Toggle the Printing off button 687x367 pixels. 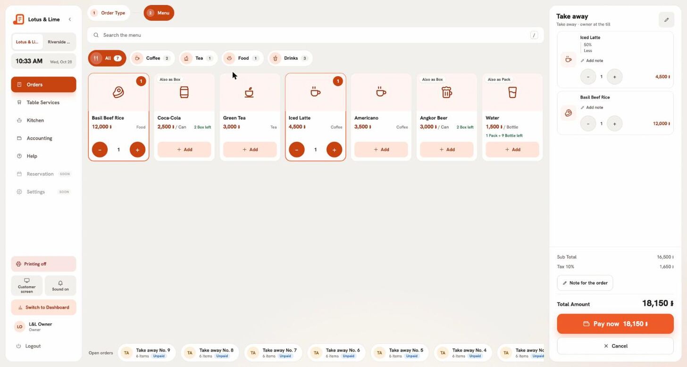coord(43,264)
